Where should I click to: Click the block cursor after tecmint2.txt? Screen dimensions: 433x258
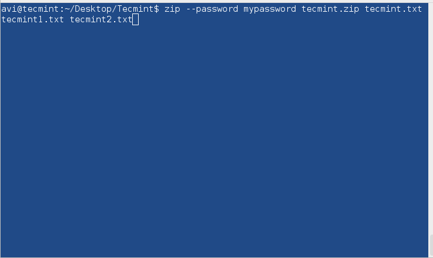[x=136, y=21]
